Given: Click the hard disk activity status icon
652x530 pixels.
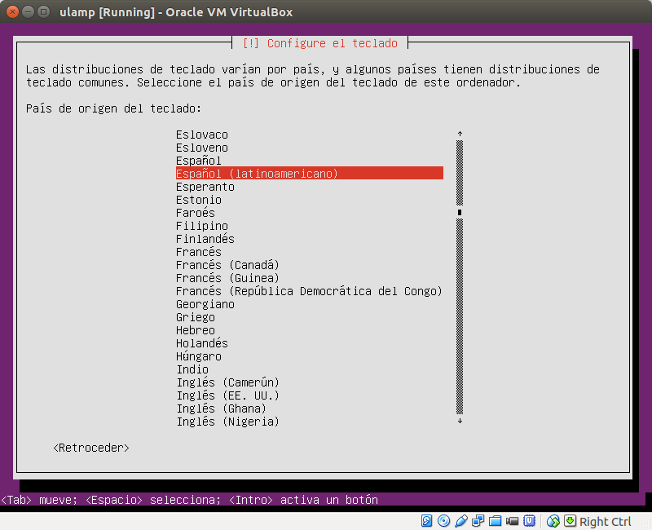Looking at the screenshot, I should 426,521.
